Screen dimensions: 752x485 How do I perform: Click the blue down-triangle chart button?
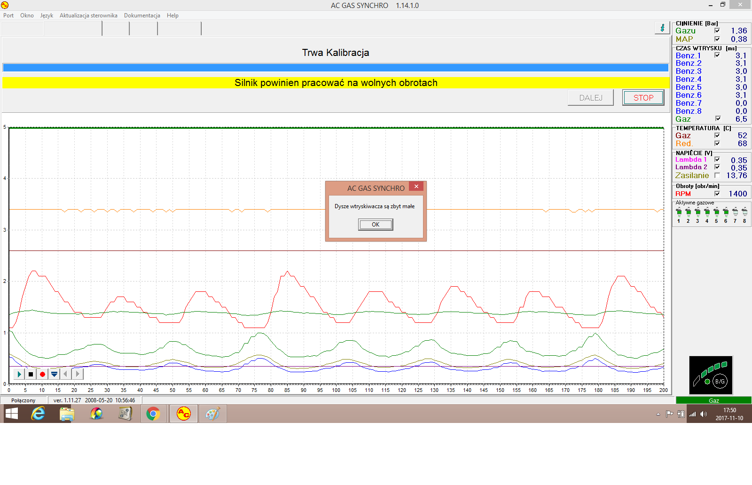tap(55, 374)
